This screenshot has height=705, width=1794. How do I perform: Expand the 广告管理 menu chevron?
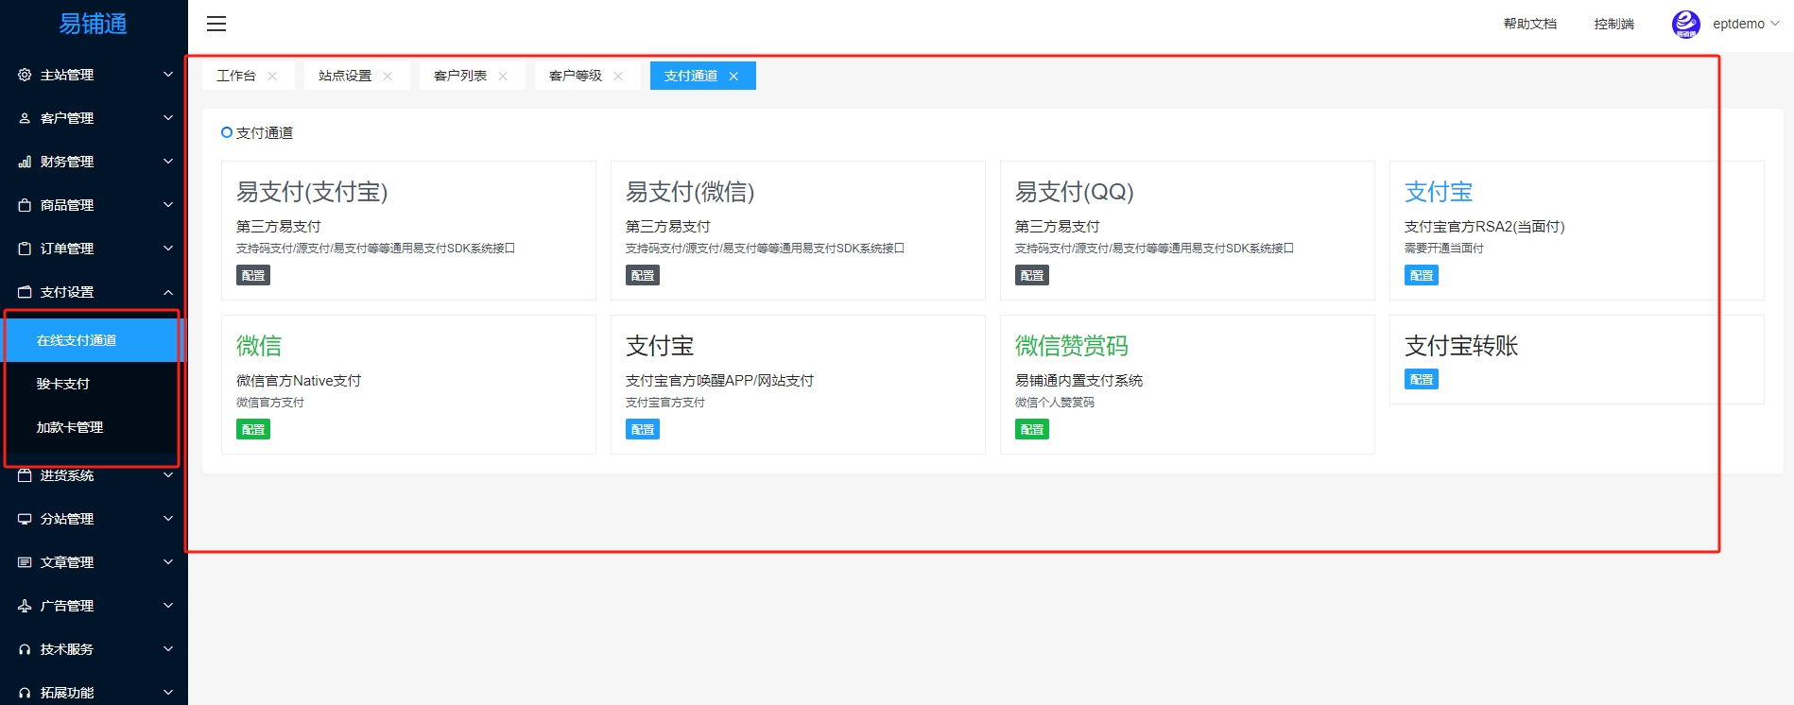(168, 606)
